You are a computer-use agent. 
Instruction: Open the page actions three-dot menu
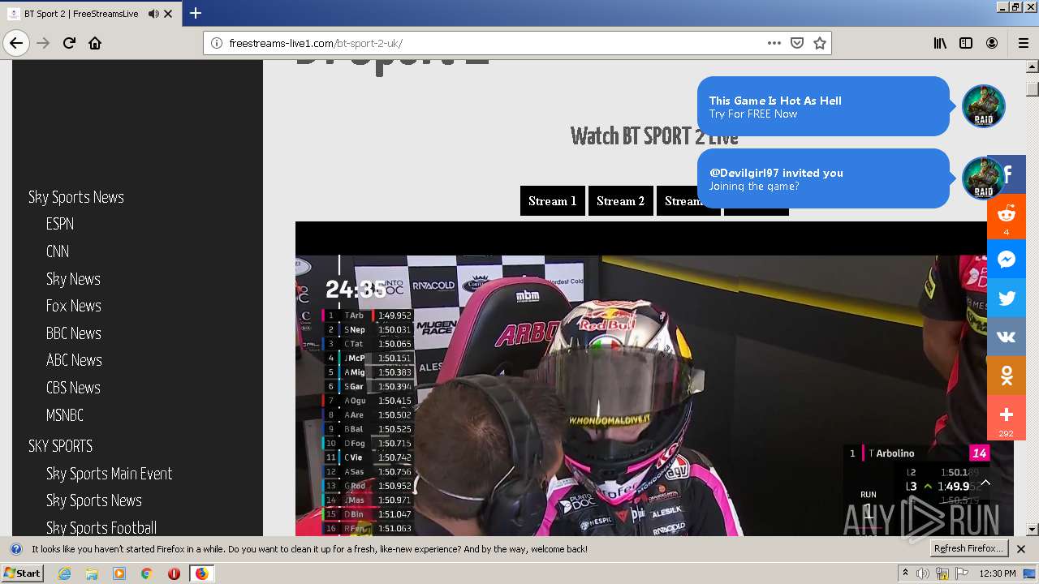774,43
